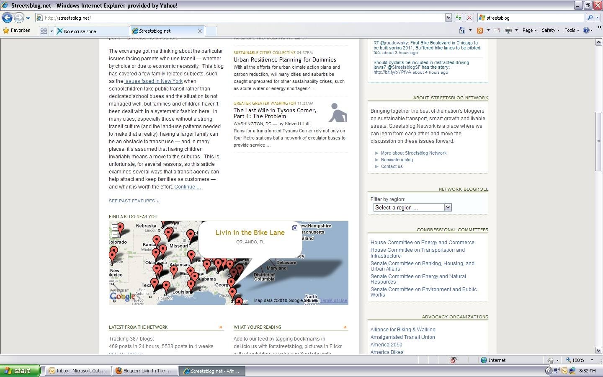Image resolution: width=603 pixels, height=377 pixels.
Task: Switch to the No excuse zone tab
Action: click(92, 31)
